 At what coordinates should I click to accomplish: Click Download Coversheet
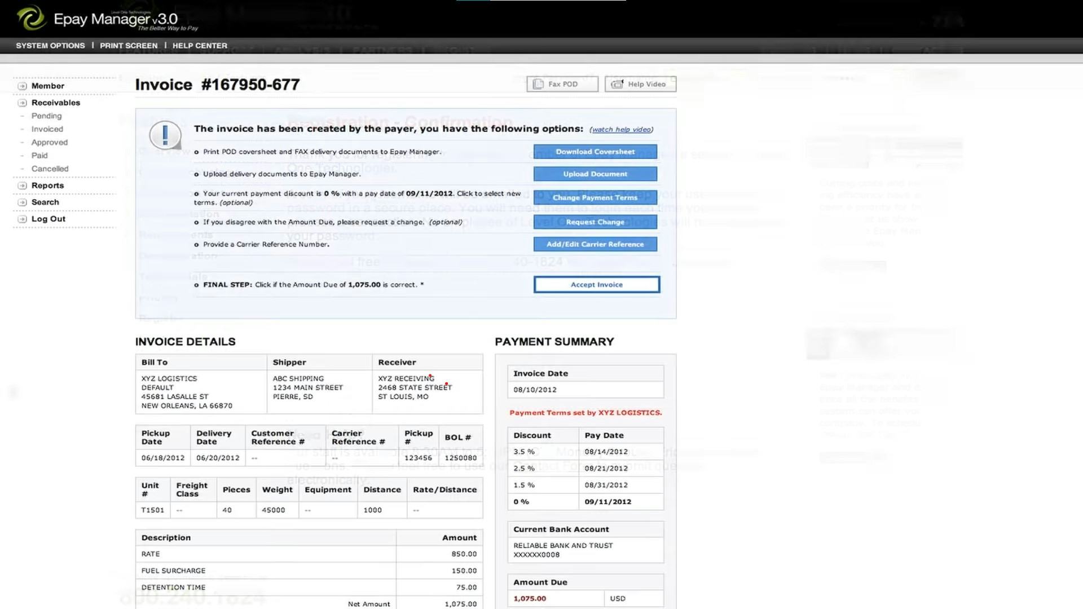[x=595, y=151]
